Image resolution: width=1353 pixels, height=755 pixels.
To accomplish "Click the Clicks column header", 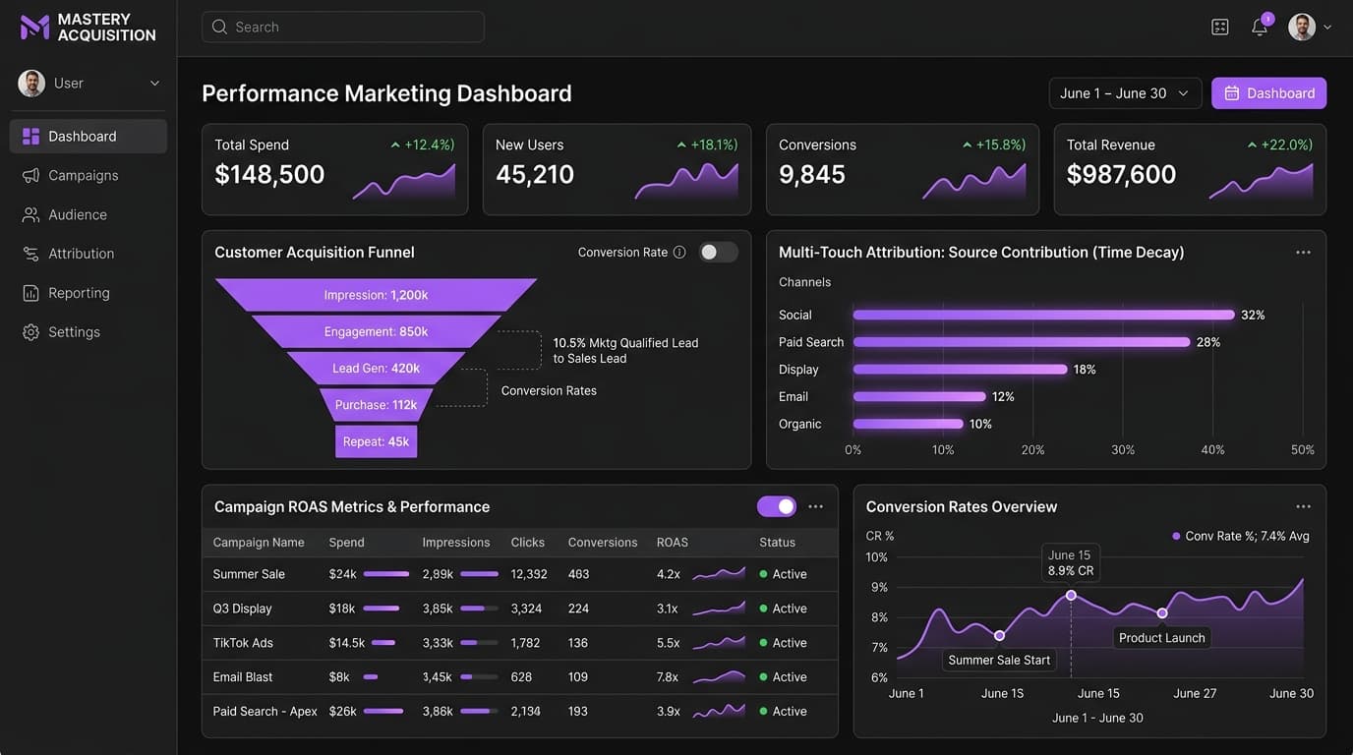I will point(528,543).
